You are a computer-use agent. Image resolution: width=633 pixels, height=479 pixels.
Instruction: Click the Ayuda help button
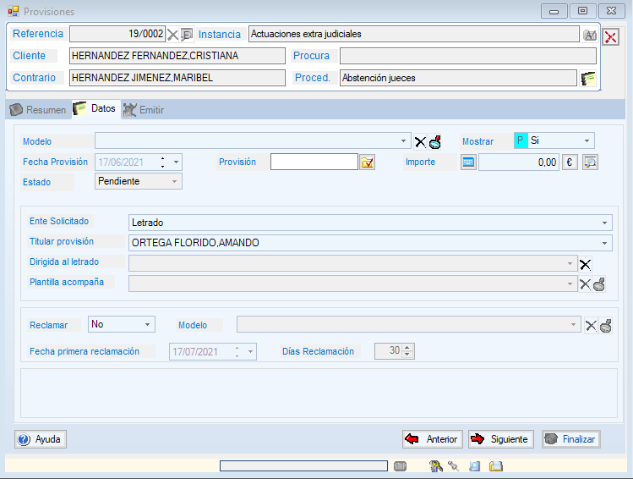pos(41,439)
